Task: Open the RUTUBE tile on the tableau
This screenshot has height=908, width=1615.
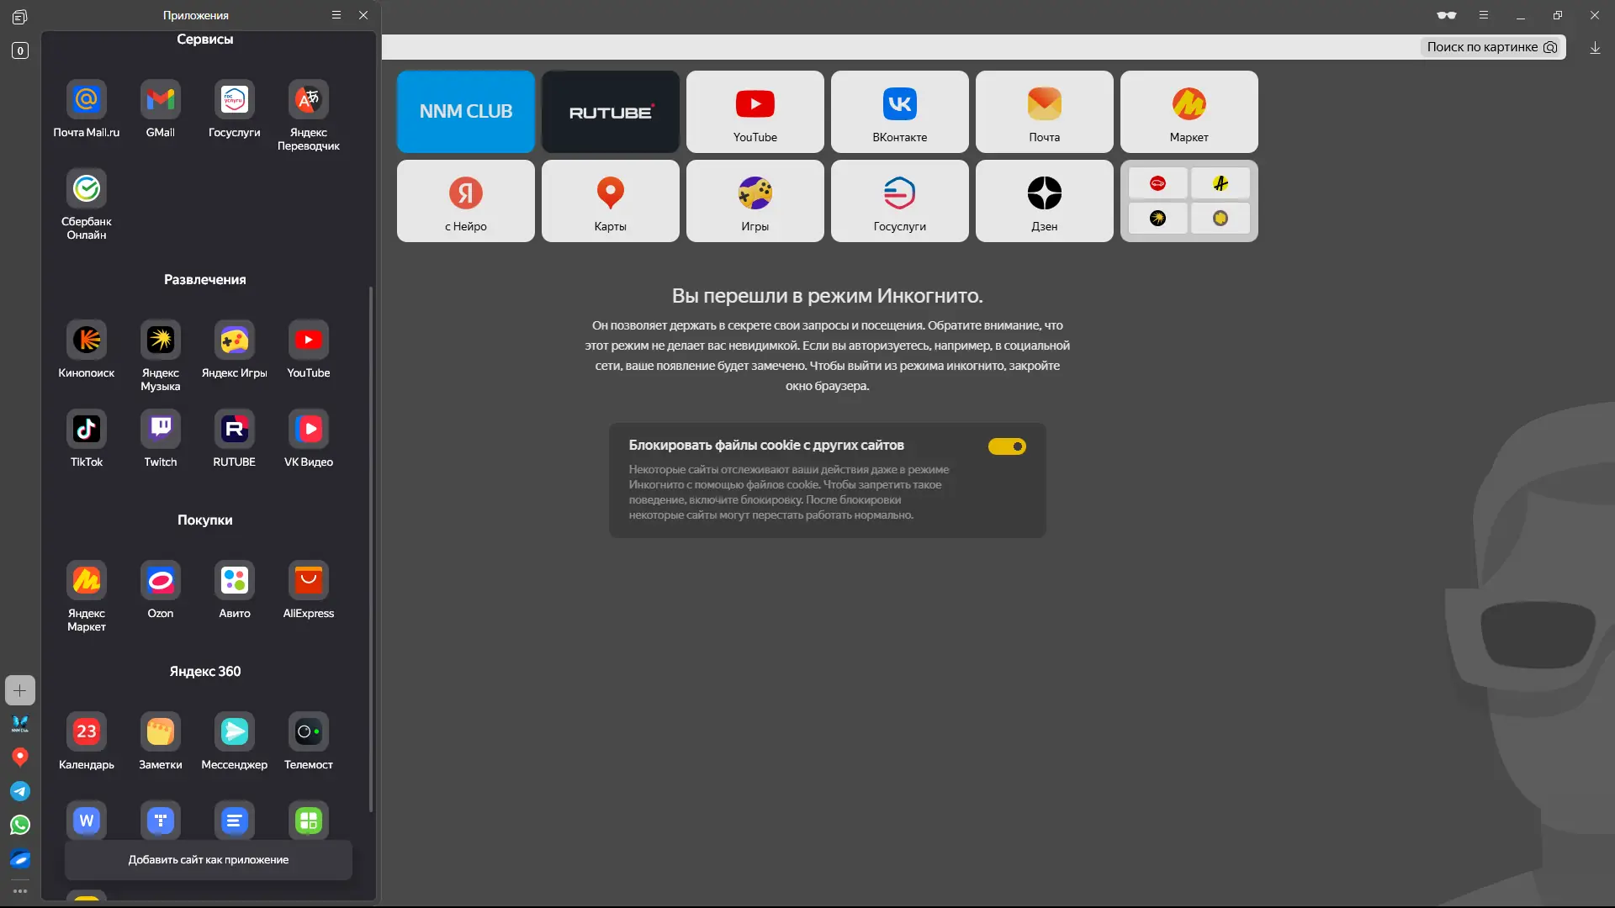Action: pyautogui.click(x=611, y=112)
